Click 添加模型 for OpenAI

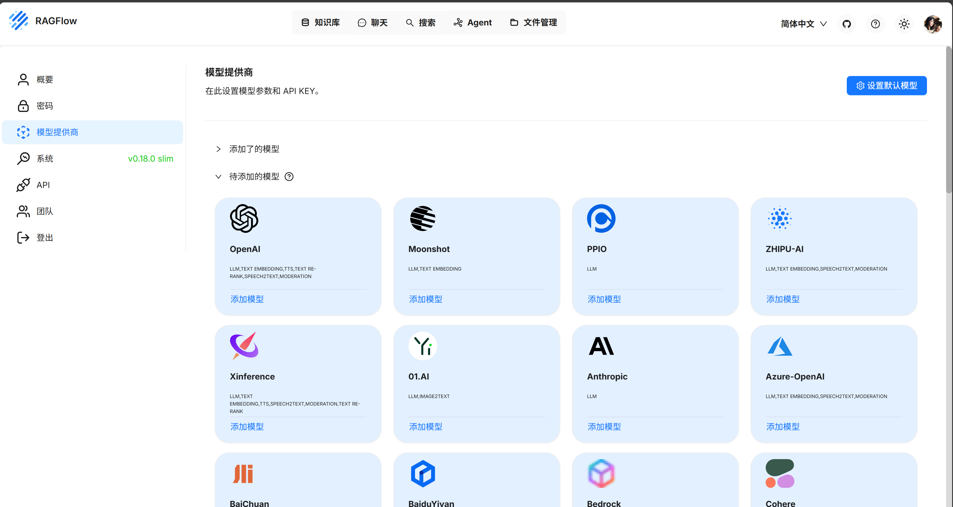pyautogui.click(x=247, y=299)
